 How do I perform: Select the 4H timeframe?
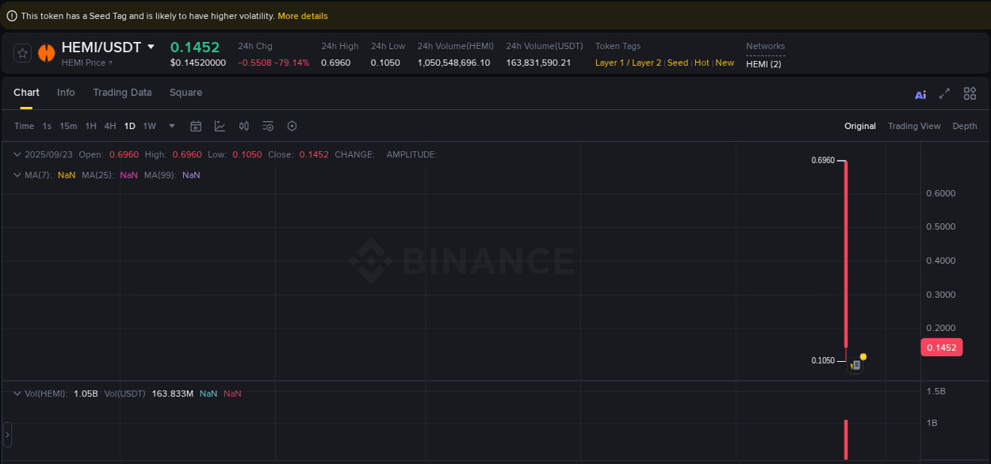(109, 125)
